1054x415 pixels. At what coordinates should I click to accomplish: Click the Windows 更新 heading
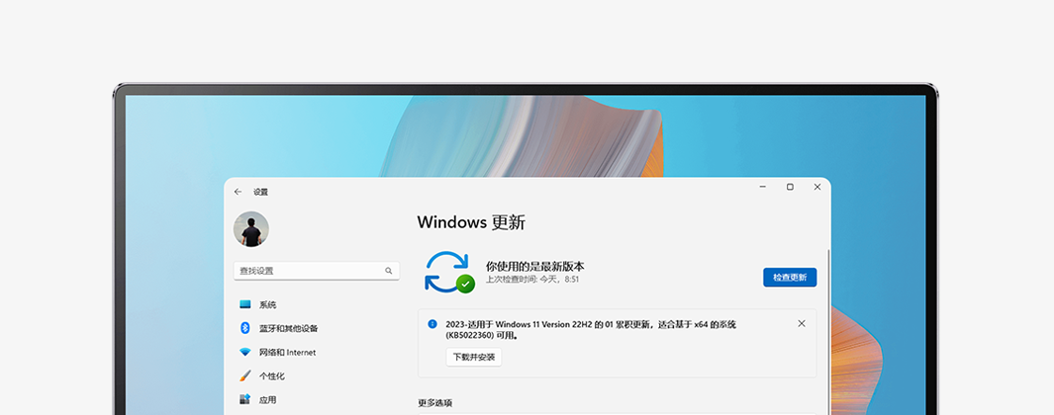pos(471,222)
